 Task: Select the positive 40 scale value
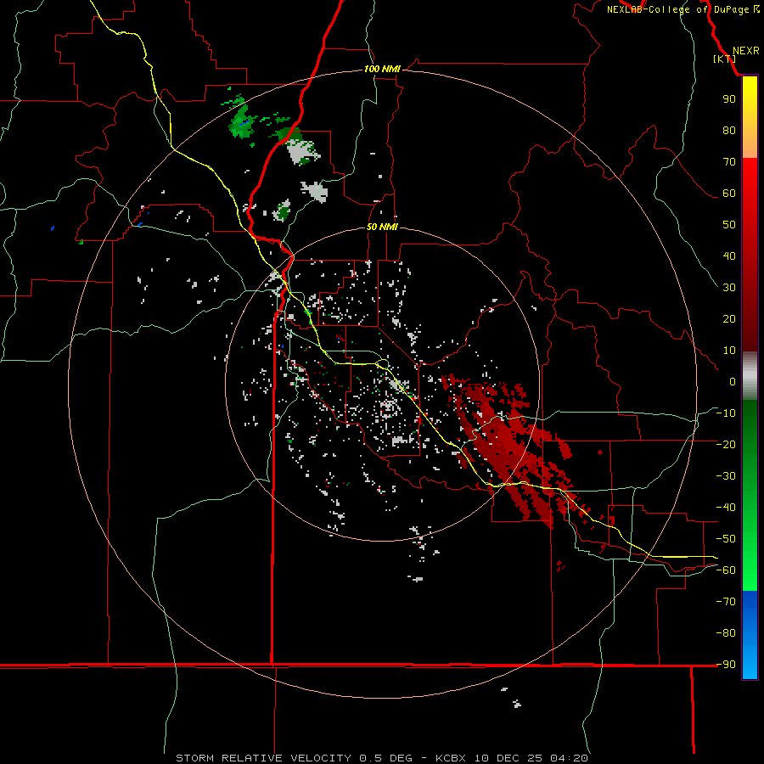tap(729, 256)
